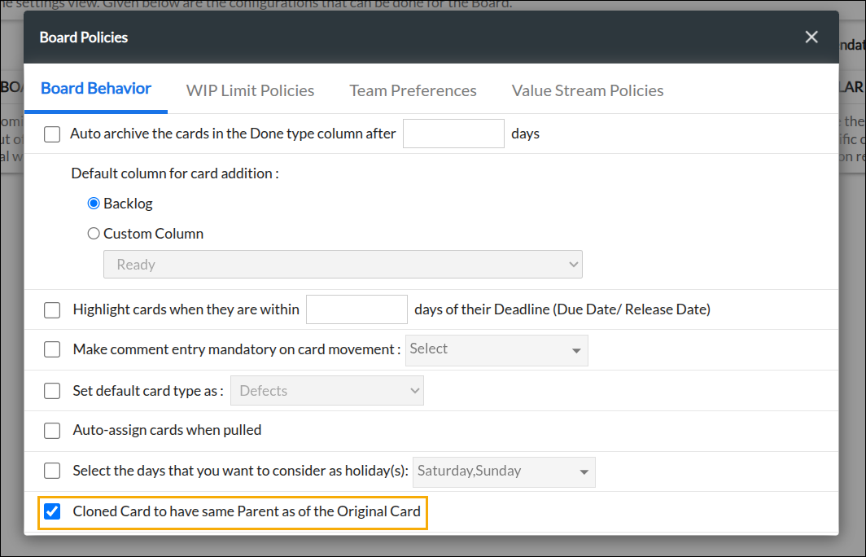Enable the holiday days selection checkbox
866x557 pixels.
[x=52, y=471]
